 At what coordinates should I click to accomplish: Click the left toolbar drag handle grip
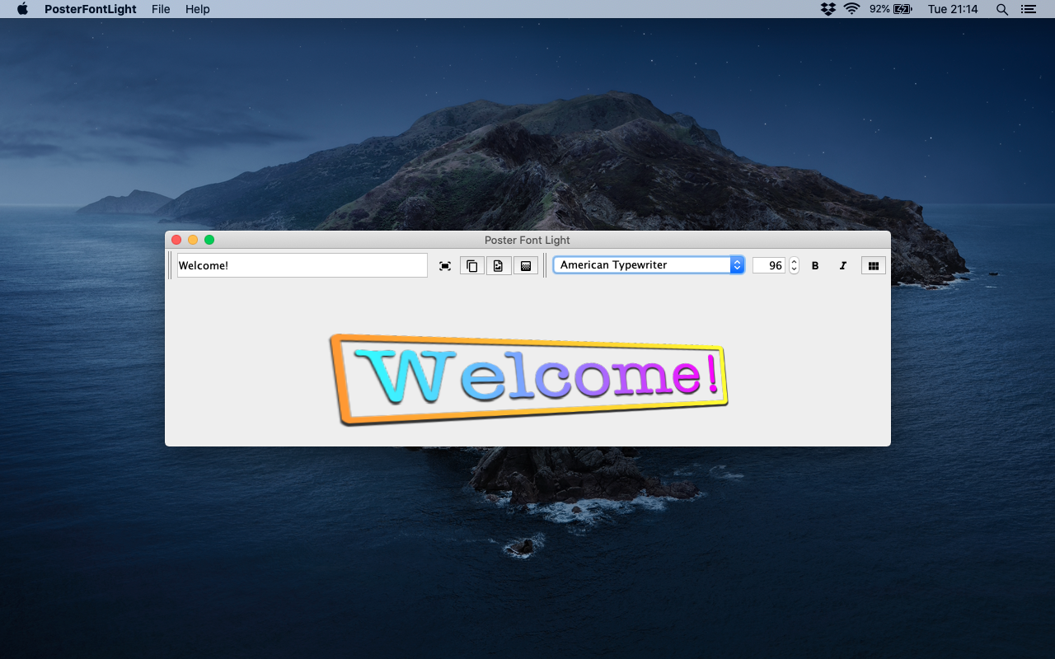click(171, 265)
